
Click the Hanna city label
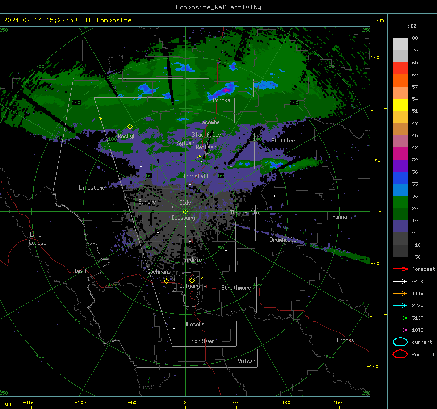339,217
